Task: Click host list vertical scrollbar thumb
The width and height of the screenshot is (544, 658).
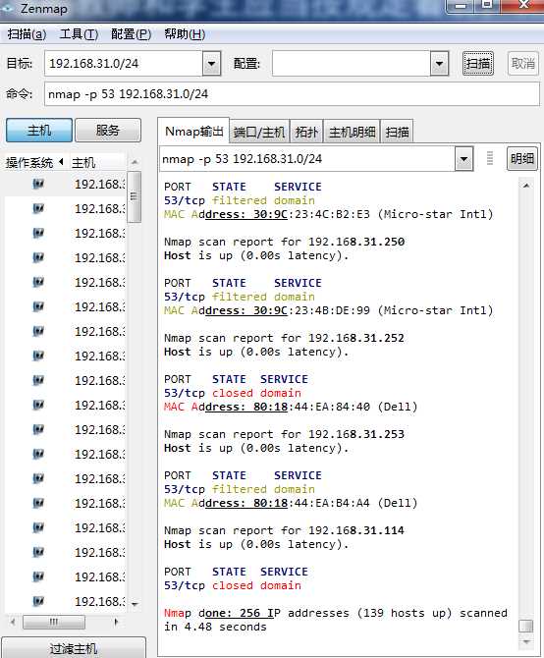Action: 135,196
